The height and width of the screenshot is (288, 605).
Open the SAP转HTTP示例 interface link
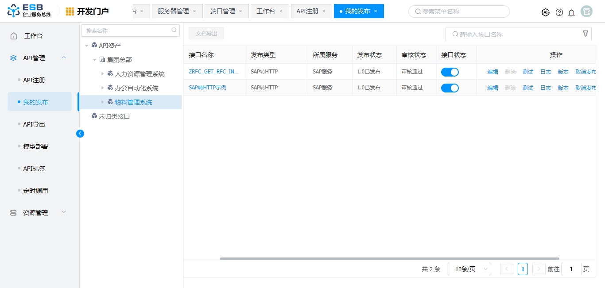(207, 88)
